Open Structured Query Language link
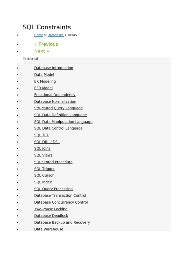 [58, 108]
